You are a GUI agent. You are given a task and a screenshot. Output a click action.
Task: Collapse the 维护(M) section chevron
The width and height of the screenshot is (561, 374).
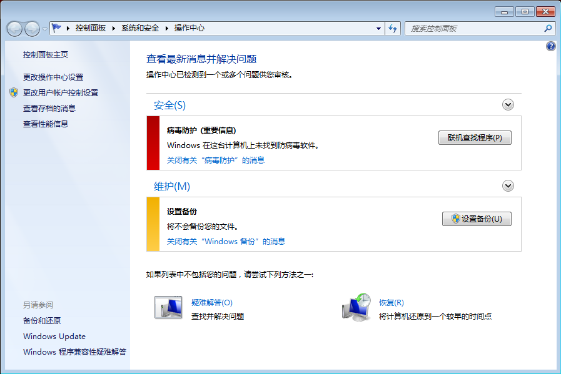tap(508, 185)
